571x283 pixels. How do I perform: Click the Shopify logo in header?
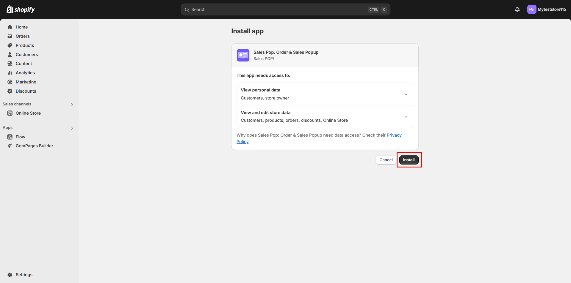click(21, 10)
